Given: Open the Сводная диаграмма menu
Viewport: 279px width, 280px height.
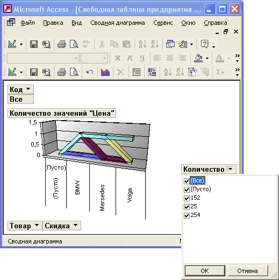Looking at the screenshot, I should coord(118,23).
